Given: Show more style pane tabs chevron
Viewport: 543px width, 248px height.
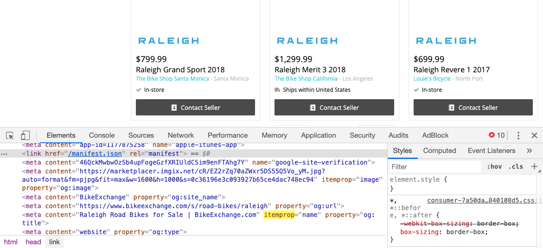Looking at the screenshot, I should (529, 151).
